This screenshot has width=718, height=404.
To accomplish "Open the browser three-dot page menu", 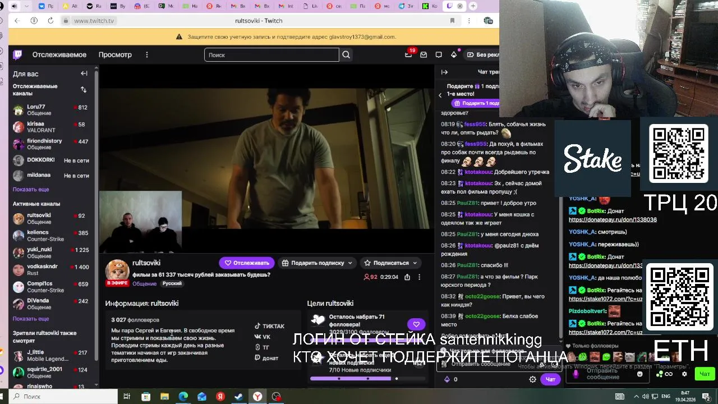I will [469, 21].
